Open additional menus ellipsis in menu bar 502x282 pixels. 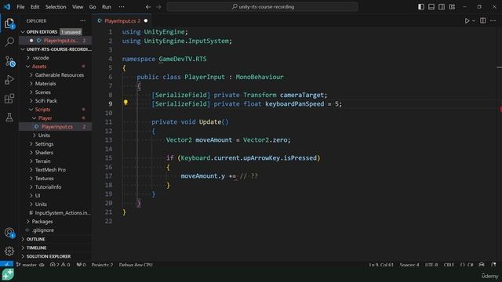click(x=122, y=7)
